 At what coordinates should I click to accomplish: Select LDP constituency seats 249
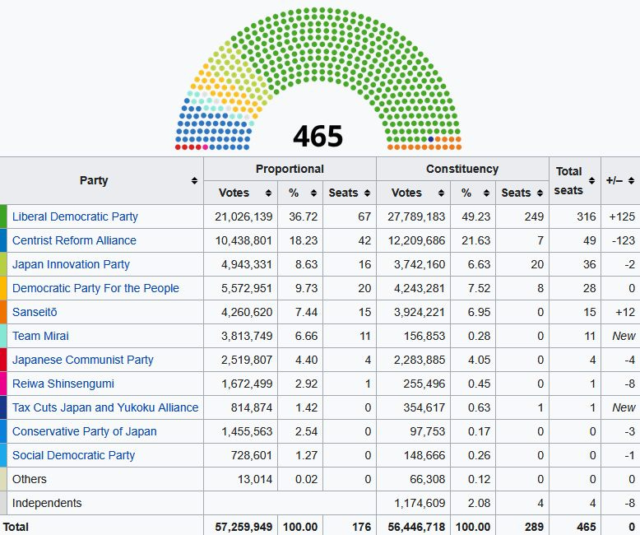[534, 216]
